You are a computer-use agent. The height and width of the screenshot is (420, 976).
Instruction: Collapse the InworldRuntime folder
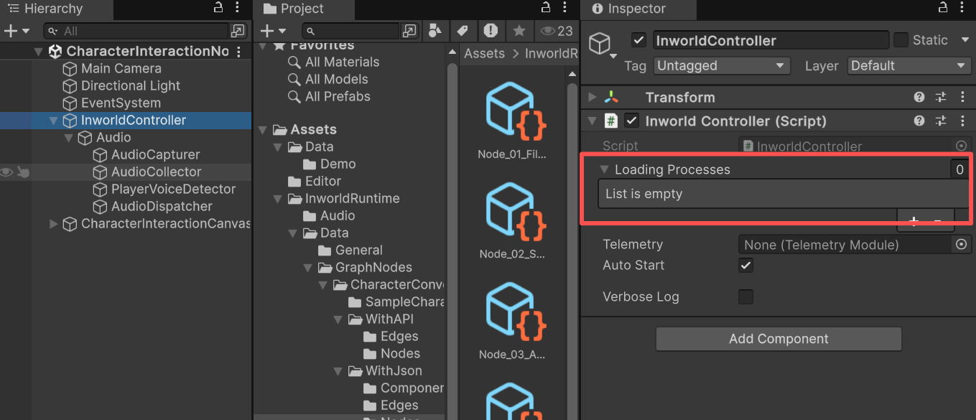(x=277, y=199)
